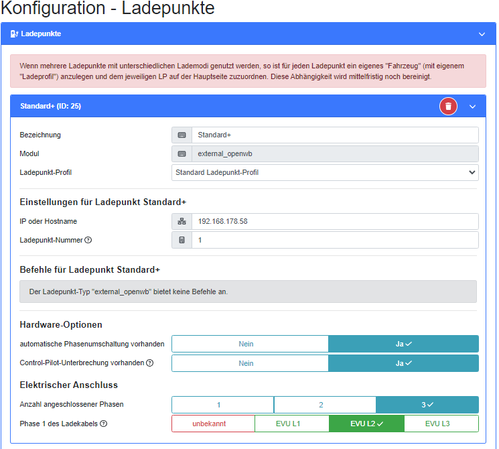The width and height of the screenshot is (499, 449).
Task: Click the Standard+ (ID: 25) header title
Action: [51, 106]
